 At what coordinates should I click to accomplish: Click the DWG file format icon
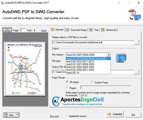point(121,58)
